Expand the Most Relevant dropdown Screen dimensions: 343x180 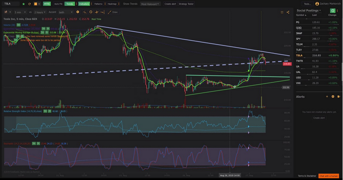pos(150,4)
